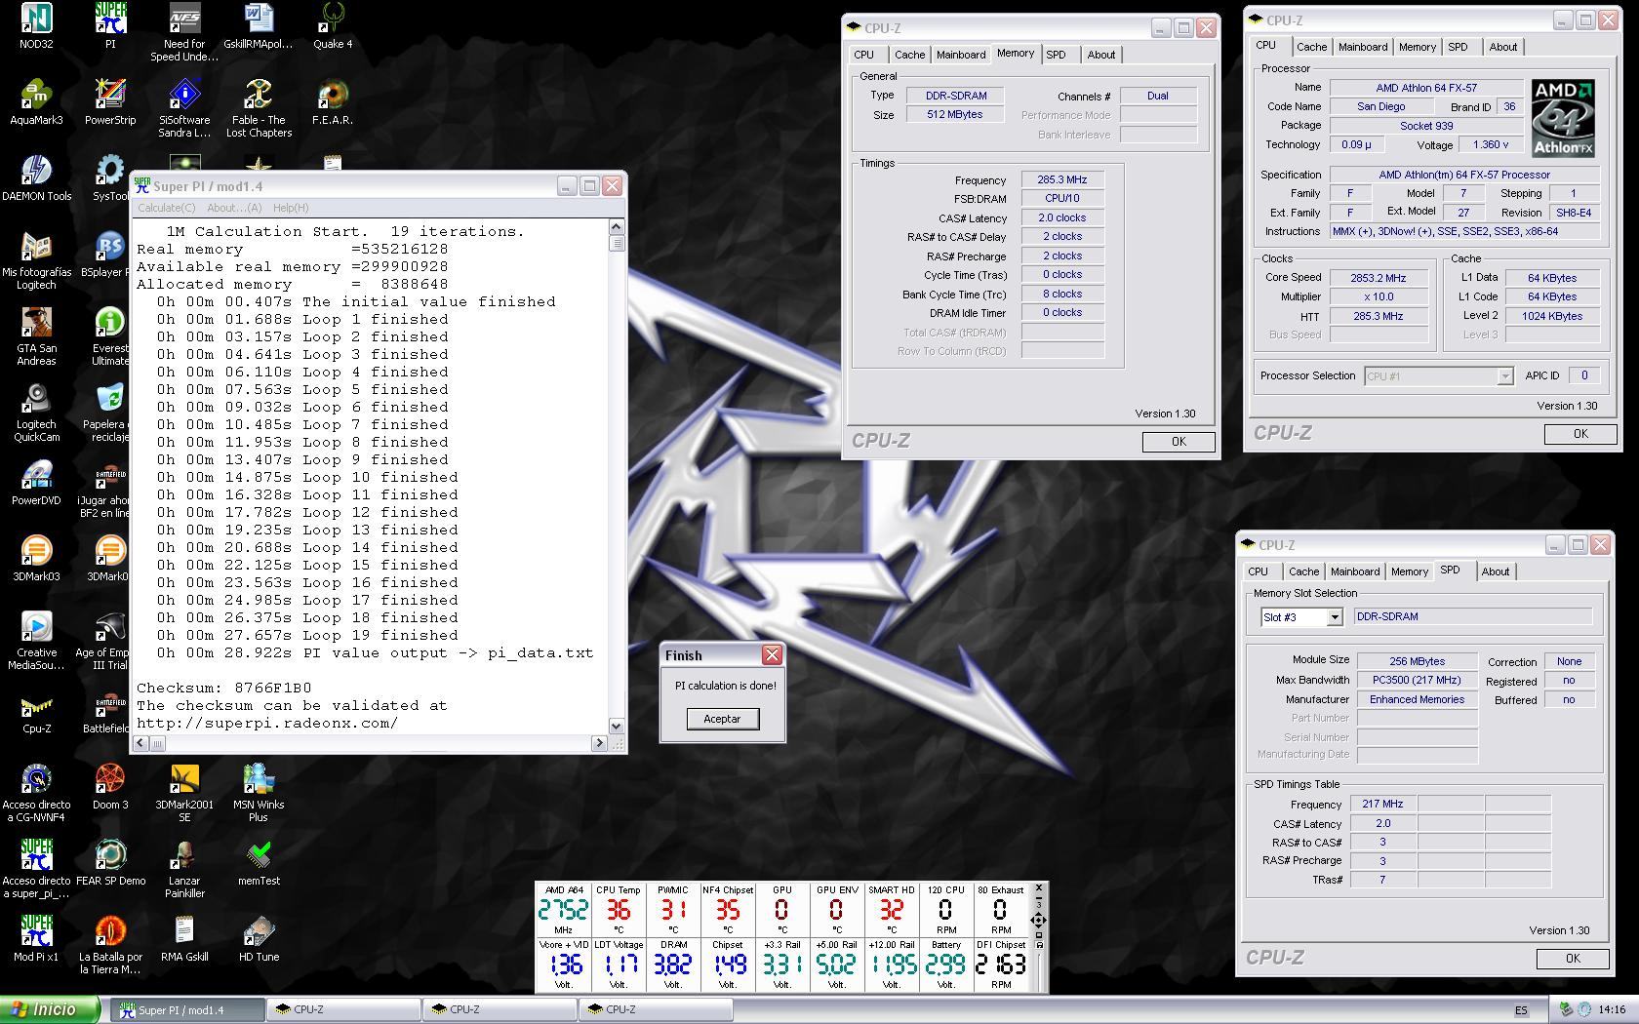Viewport: 1639px width, 1024px height.
Task: Open the Super PI desktop icon
Action: [110, 21]
